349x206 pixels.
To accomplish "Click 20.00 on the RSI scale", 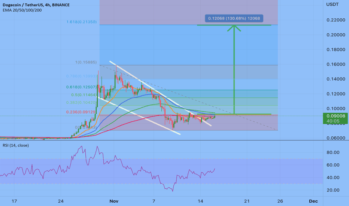I will [333, 190].
